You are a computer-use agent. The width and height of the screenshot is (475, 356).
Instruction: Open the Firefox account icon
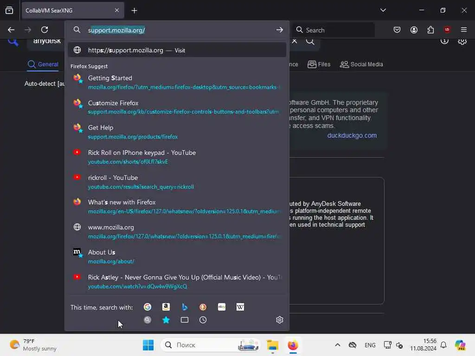point(414,30)
